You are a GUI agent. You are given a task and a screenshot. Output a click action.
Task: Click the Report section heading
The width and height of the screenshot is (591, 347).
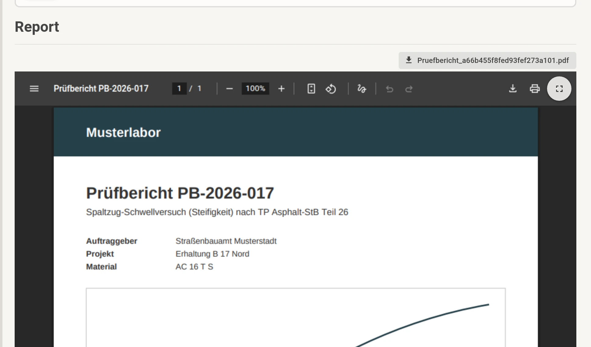[x=37, y=27]
